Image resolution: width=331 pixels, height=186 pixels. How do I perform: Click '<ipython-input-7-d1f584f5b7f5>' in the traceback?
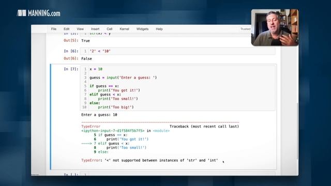click(113, 131)
